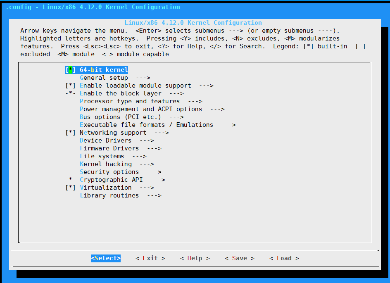
Task: Open Help from the bottom button row
Action: [x=195, y=258]
